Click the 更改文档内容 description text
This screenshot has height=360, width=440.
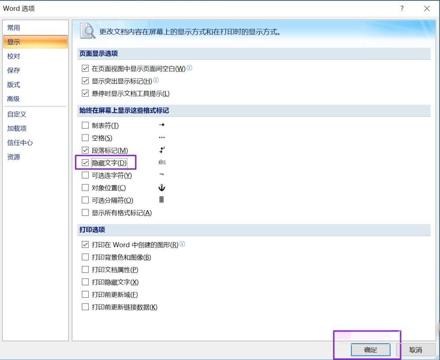pyautogui.click(x=190, y=32)
